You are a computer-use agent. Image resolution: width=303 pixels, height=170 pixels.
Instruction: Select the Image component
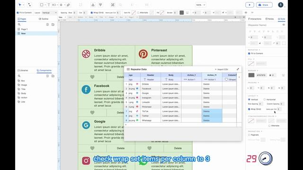24,85
